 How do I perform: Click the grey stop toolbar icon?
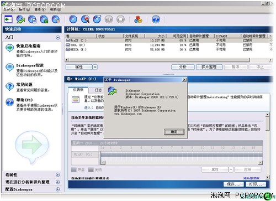point(120,19)
